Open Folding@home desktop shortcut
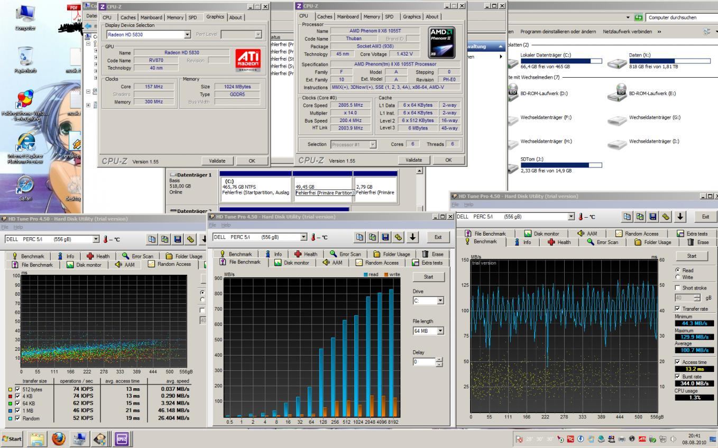 [25, 104]
